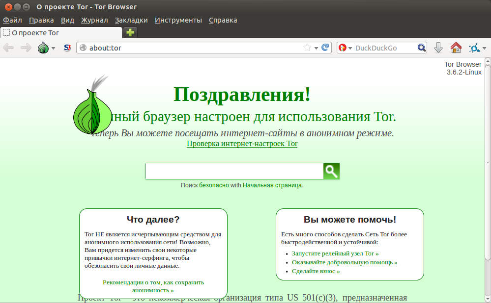Click the 'Поздравления!' heading
The width and height of the screenshot is (491, 303).
tap(242, 94)
